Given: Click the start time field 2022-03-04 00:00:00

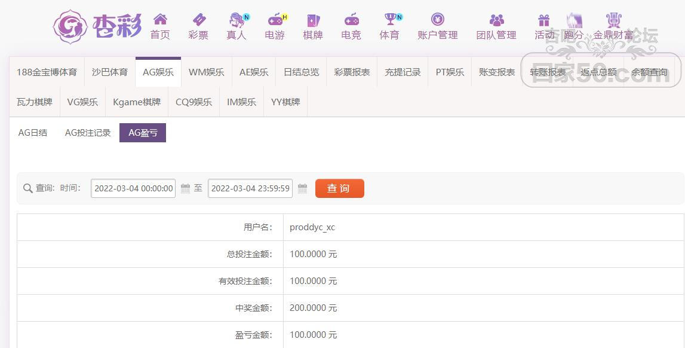Looking at the screenshot, I should [133, 188].
